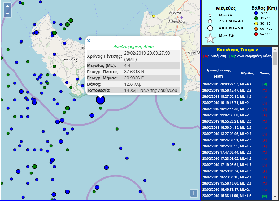Click the yellow earthquake marker near Λεχαινά
This screenshot has width=279, height=201.
(x=153, y=16)
